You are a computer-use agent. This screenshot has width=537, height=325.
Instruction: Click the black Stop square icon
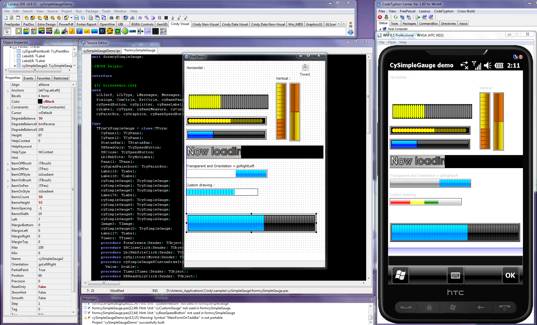click(166, 18)
